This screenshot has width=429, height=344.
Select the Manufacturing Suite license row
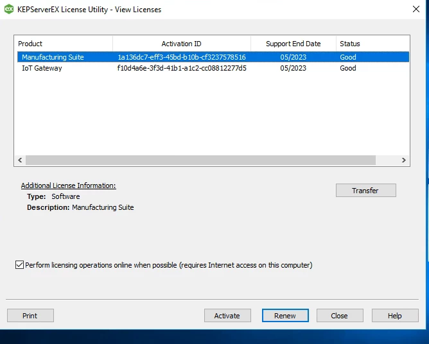tap(213, 57)
